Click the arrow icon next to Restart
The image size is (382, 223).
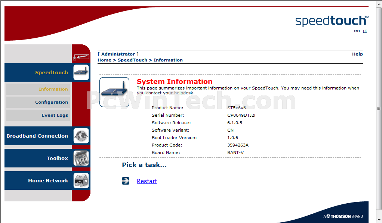(126, 181)
